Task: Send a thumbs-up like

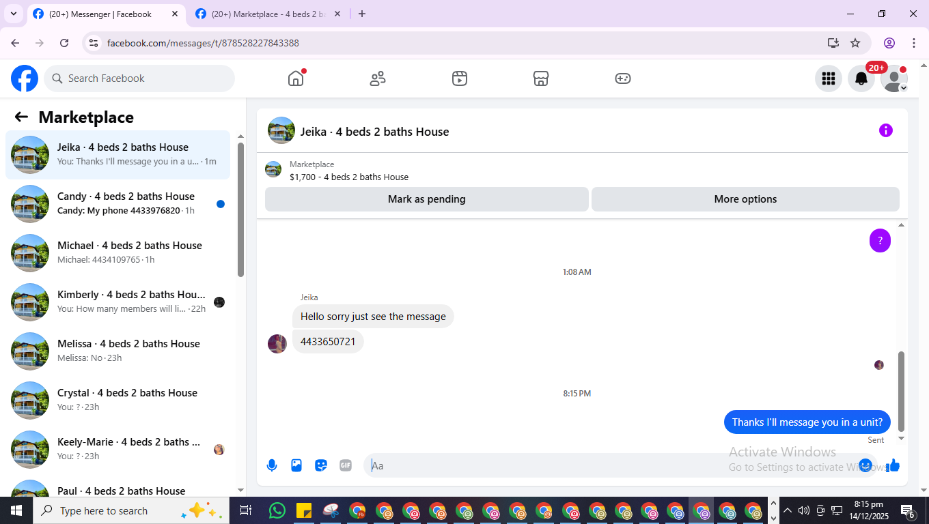Action: pyautogui.click(x=893, y=465)
